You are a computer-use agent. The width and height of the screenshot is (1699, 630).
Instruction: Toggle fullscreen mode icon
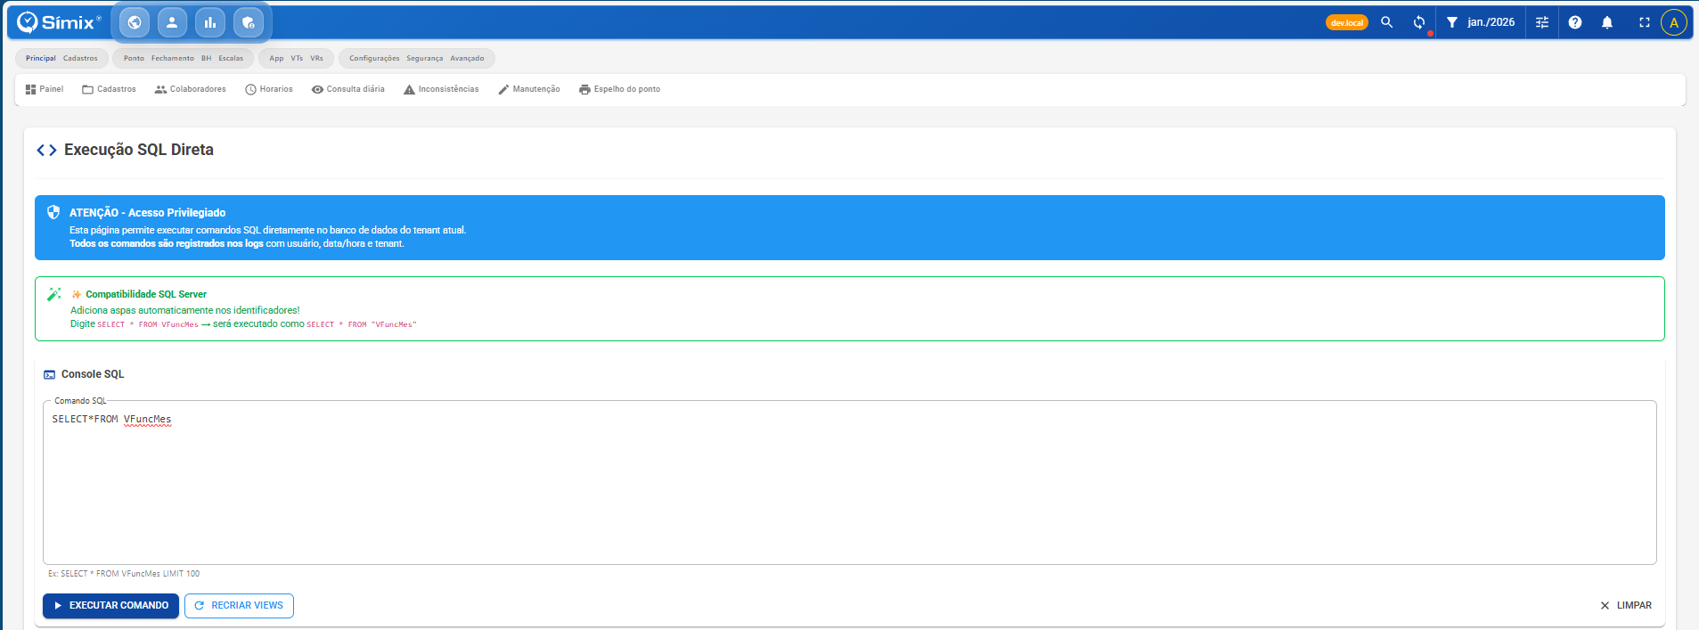pos(1645,22)
